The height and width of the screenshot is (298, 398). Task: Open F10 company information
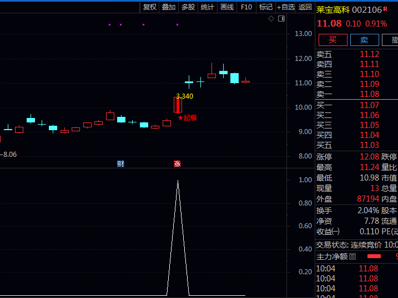coord(246,7)
